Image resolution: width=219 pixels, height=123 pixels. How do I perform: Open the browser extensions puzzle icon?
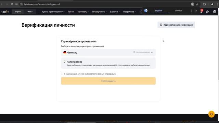coord(205,4)
